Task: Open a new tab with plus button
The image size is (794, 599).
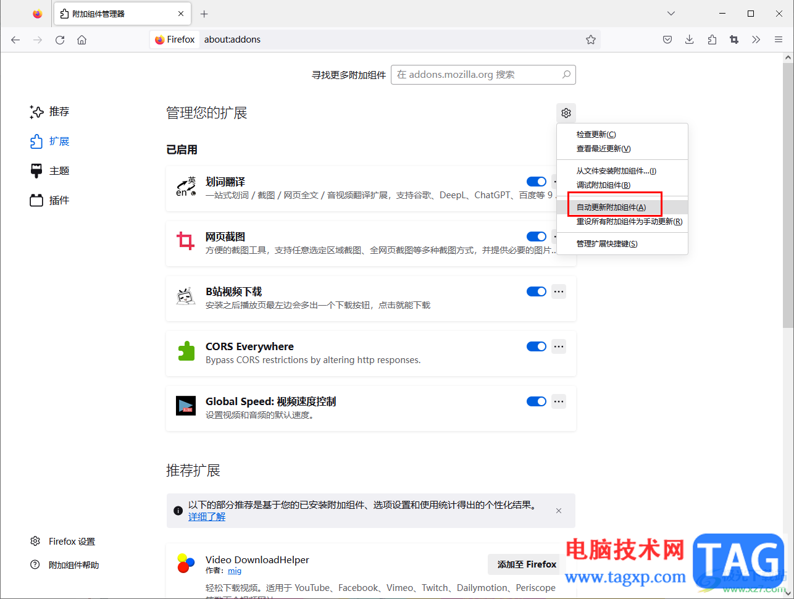Action: (204, 14)
